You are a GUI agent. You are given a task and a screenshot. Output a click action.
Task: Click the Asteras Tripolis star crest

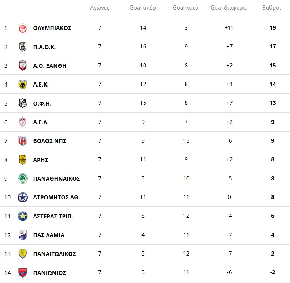pos(23,216)
